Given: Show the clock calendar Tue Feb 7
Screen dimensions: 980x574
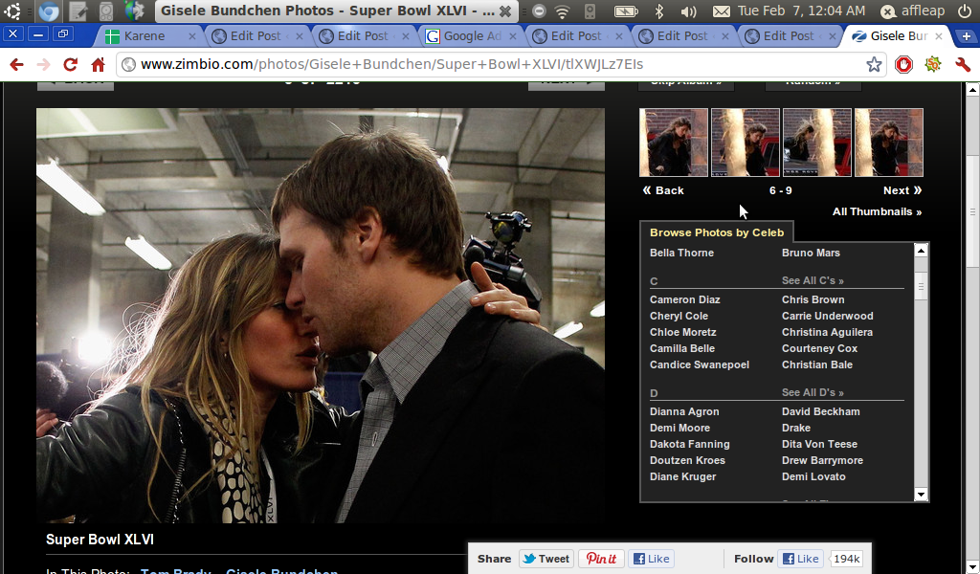Looking at the screenshot, I should point(801,11).
